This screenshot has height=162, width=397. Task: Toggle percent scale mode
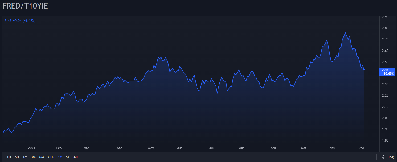(x=383, y=157)
